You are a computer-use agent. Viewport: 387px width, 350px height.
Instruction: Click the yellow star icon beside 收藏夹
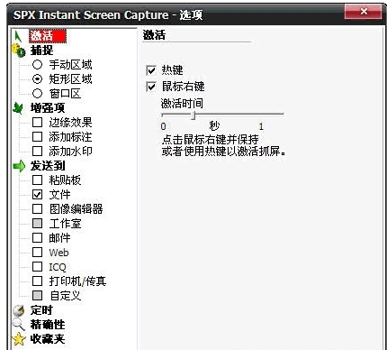[x=19, y=339]
